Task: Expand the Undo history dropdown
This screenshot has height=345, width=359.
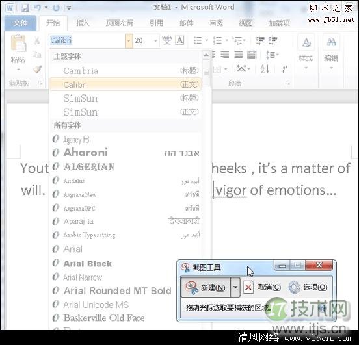Action: (x=46, y=8)
